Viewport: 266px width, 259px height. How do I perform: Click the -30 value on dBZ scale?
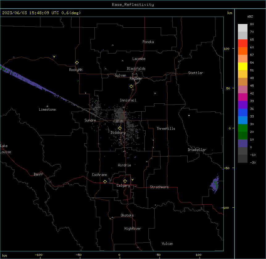click(x=253, y=162)
